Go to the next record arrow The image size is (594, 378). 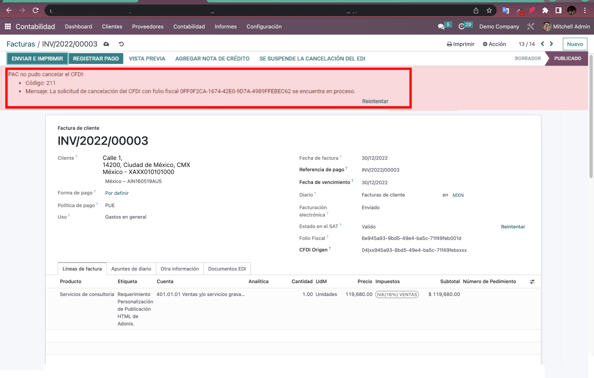[x=551, y=44]
